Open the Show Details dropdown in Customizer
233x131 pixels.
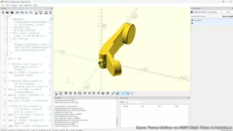coord(214,12)
